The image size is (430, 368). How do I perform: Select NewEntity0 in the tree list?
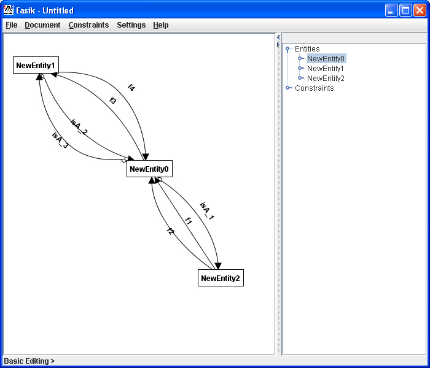coord(326,59)
